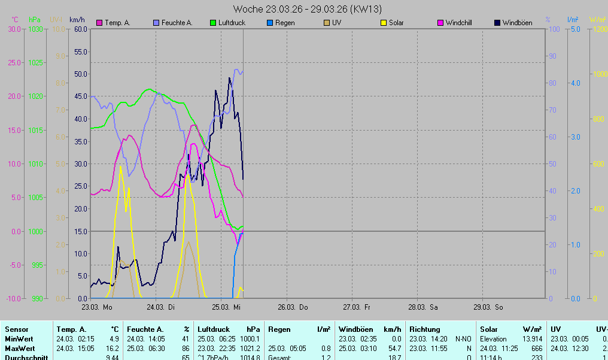Click the chart title Woche 23.03.26 - 29.03.26
Screen dimensions: 608x360
(x=308, y=9)
